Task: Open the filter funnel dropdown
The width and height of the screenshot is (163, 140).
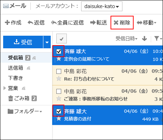Action: pos(158,38)
